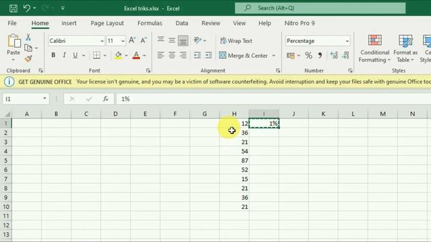
Task: Open the Percentage number format dropdown
Action: (347, 41)
